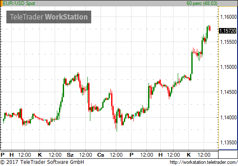This screenshot has width=238, height=166.
Task: Click the cyan candle near the second P marker
Action: pyautogui.click(x=134, y=116)
